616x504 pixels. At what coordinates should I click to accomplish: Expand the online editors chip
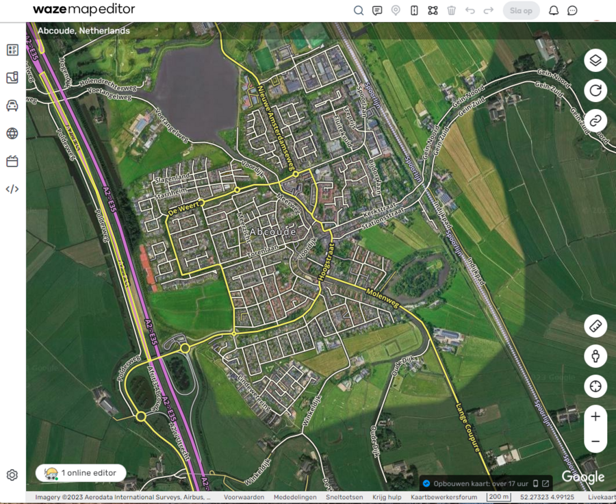80,473
